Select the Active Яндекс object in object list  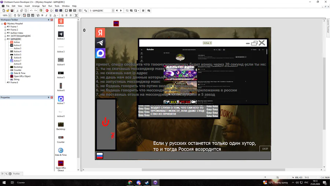point(60,22)
